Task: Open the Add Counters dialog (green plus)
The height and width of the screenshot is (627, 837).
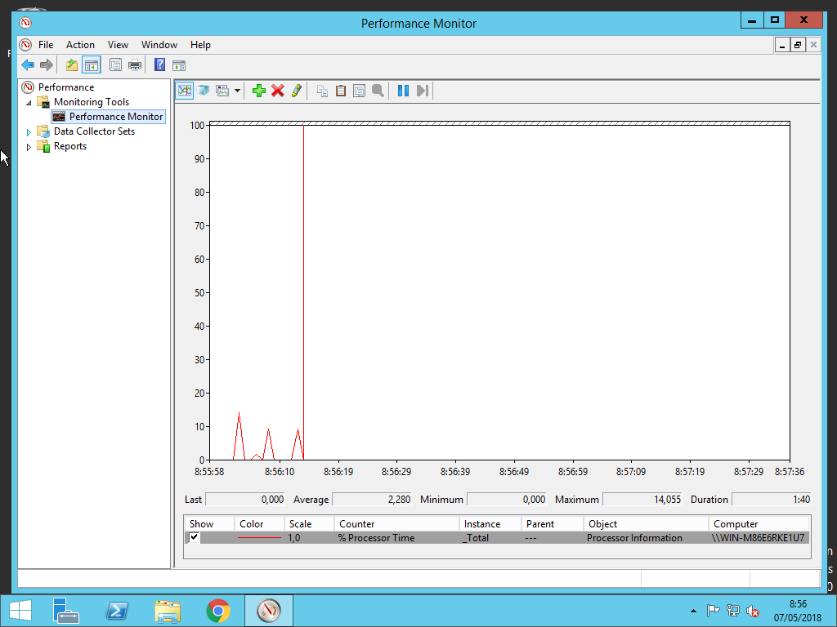Action: click(258, 91)
